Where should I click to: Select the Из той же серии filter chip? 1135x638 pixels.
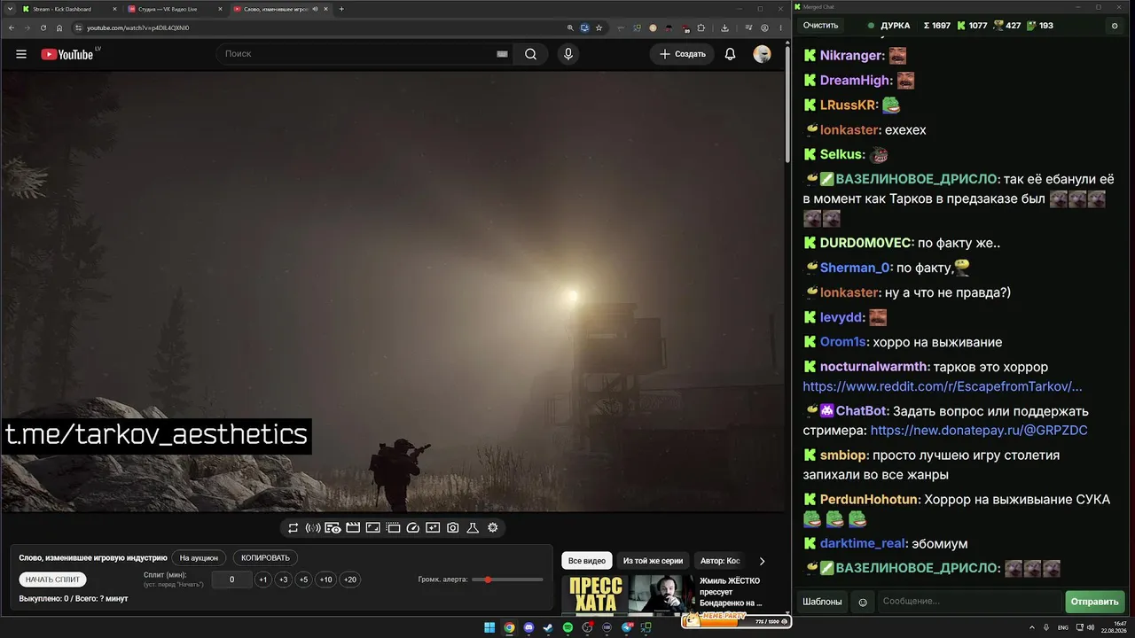point(653,561)
